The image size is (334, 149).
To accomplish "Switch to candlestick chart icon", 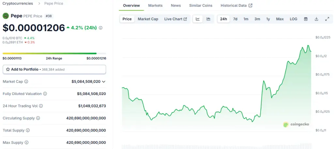I will (x=208, y=19).
